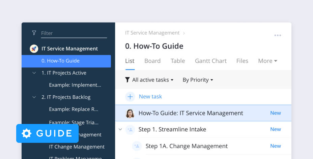Click the IT Service Management breadcrumb link

(x=152, y=33)
